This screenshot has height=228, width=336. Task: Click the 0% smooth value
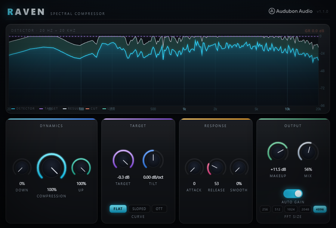239,184
